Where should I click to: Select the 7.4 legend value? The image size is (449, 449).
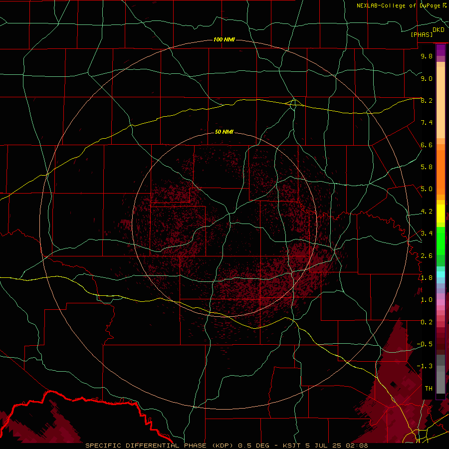427,123
